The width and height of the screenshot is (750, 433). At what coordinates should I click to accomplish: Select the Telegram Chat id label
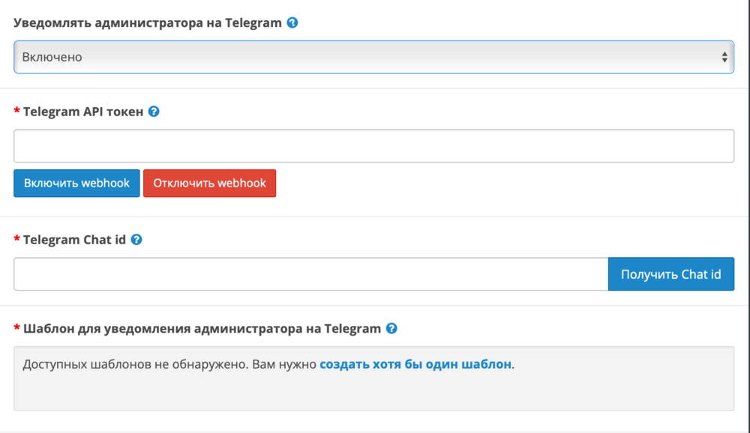click(x=74, y=240)
